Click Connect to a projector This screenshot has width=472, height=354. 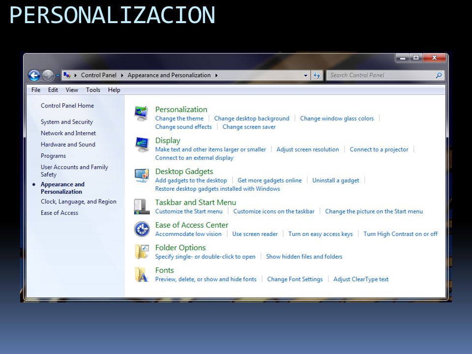pos(379,149)
